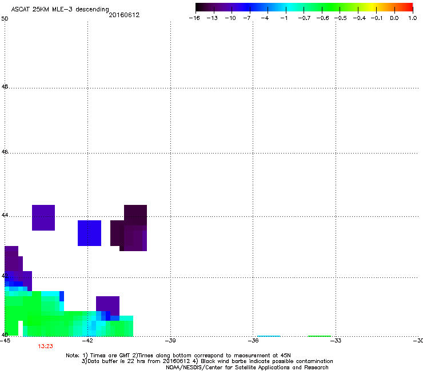Image resolution: width=423 pixels, height=371 pixels.
Task: Click the colorbar label -13
Action: 212,18
